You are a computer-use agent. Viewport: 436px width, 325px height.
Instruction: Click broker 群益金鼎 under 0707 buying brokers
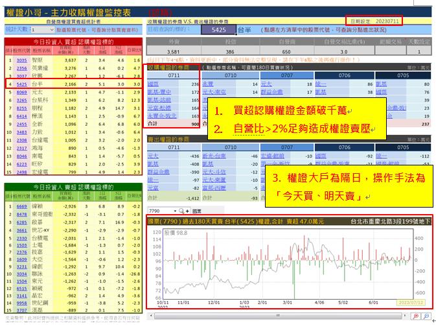(x=272, y=92)
